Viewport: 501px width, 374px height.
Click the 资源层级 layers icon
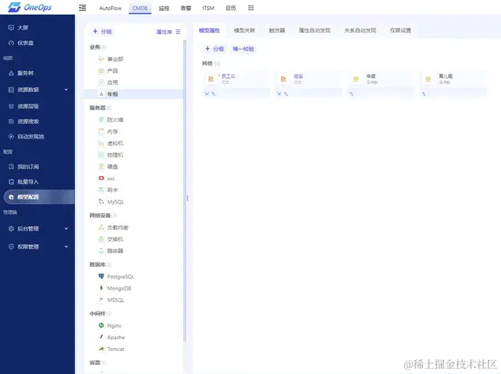click(11, 107)
